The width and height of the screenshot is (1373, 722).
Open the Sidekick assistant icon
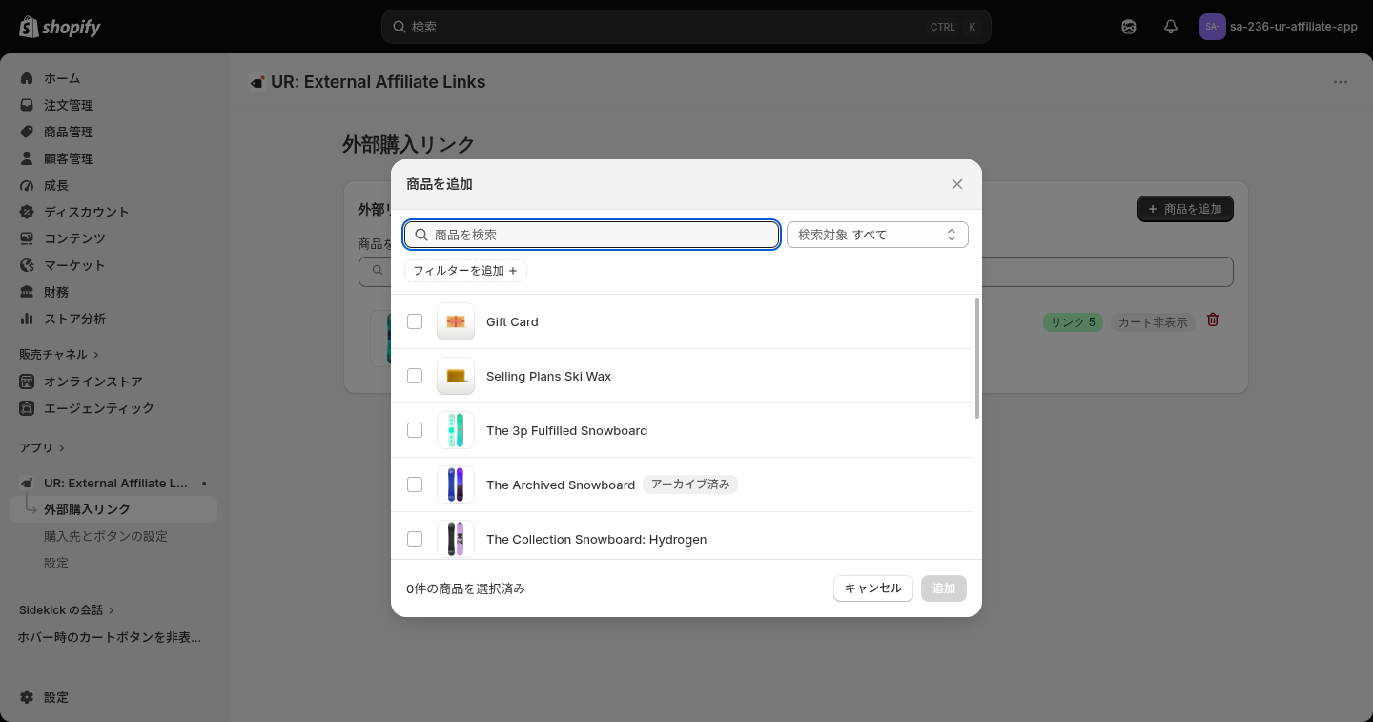coord(1129,27)
